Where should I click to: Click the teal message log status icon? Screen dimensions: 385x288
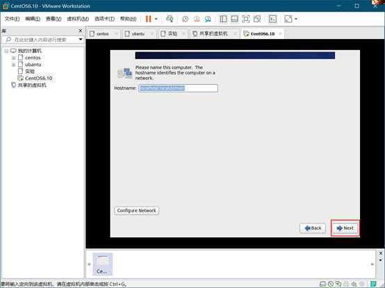tap(373, 285)
